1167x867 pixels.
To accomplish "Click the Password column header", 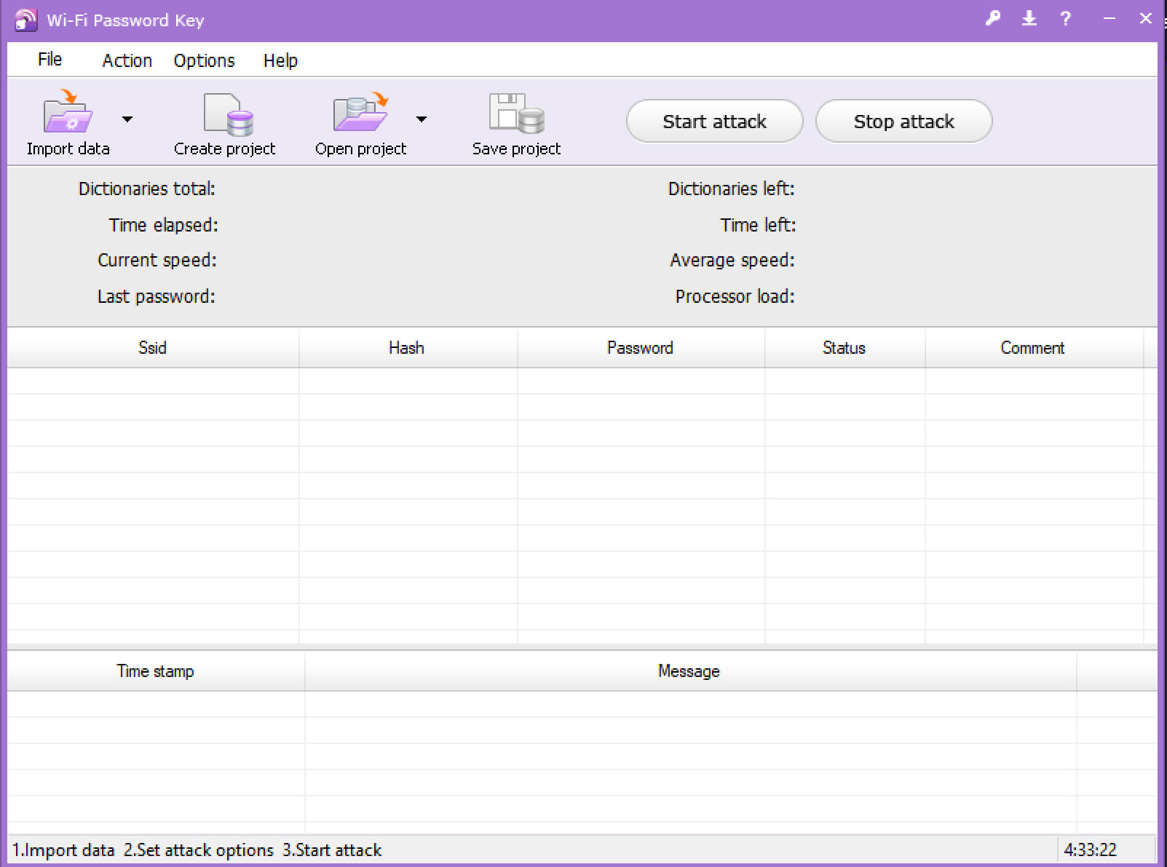I will [x=640, y=348].
